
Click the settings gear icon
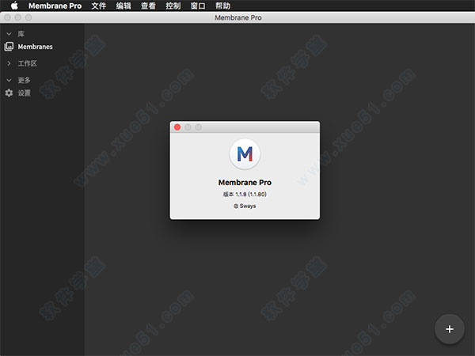coord(9,93)
